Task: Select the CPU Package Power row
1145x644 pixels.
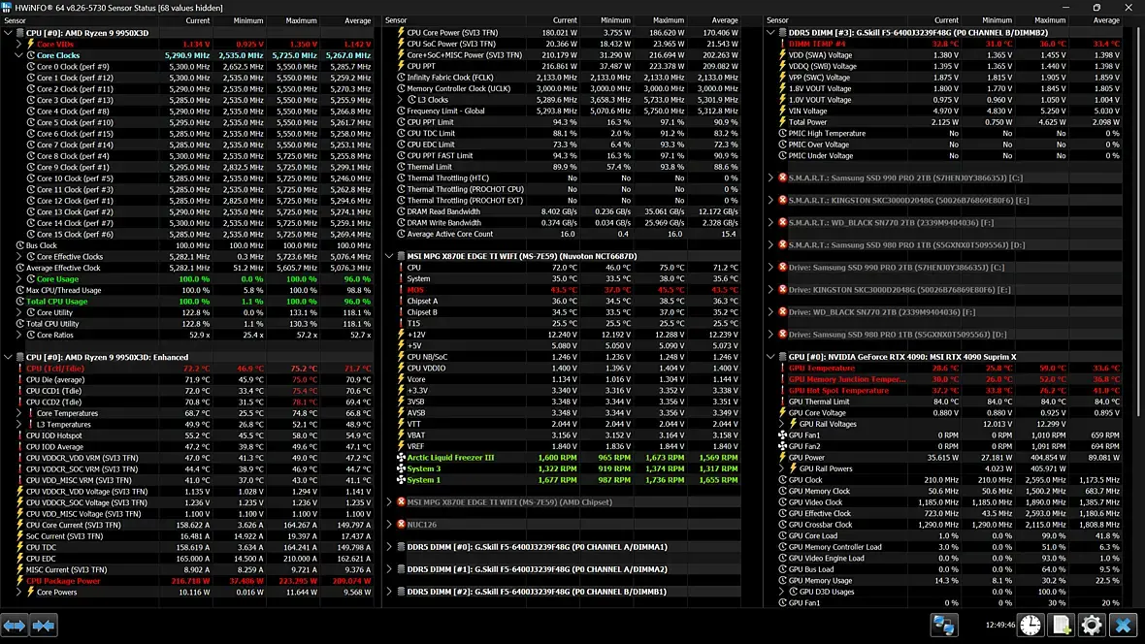Action: point(188,581)
